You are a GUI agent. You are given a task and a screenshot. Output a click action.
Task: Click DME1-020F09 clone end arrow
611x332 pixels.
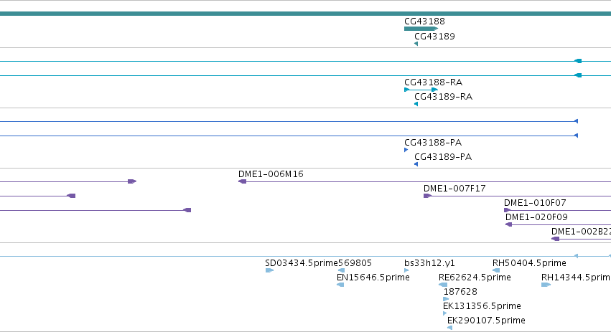(508, 224)
